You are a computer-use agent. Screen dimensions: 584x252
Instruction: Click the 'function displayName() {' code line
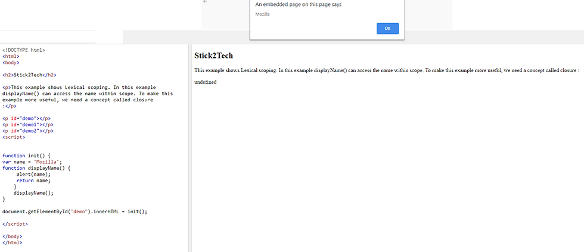pos(36,168)
